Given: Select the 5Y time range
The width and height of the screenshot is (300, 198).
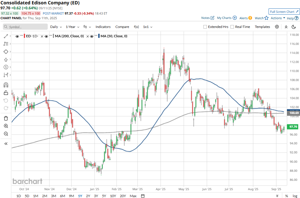Looking at the screenshot, I should [104, 196].
